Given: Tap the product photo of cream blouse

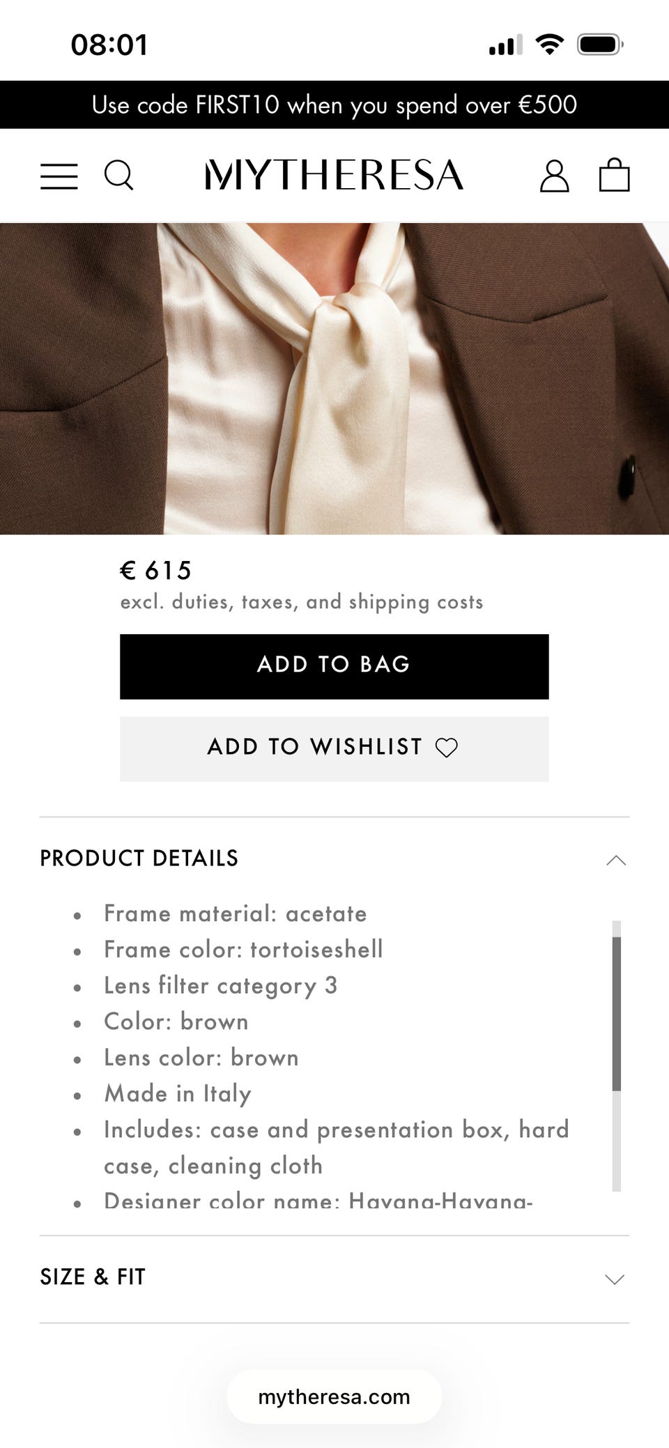Looking at the screenshot, I should pos(334,378).
